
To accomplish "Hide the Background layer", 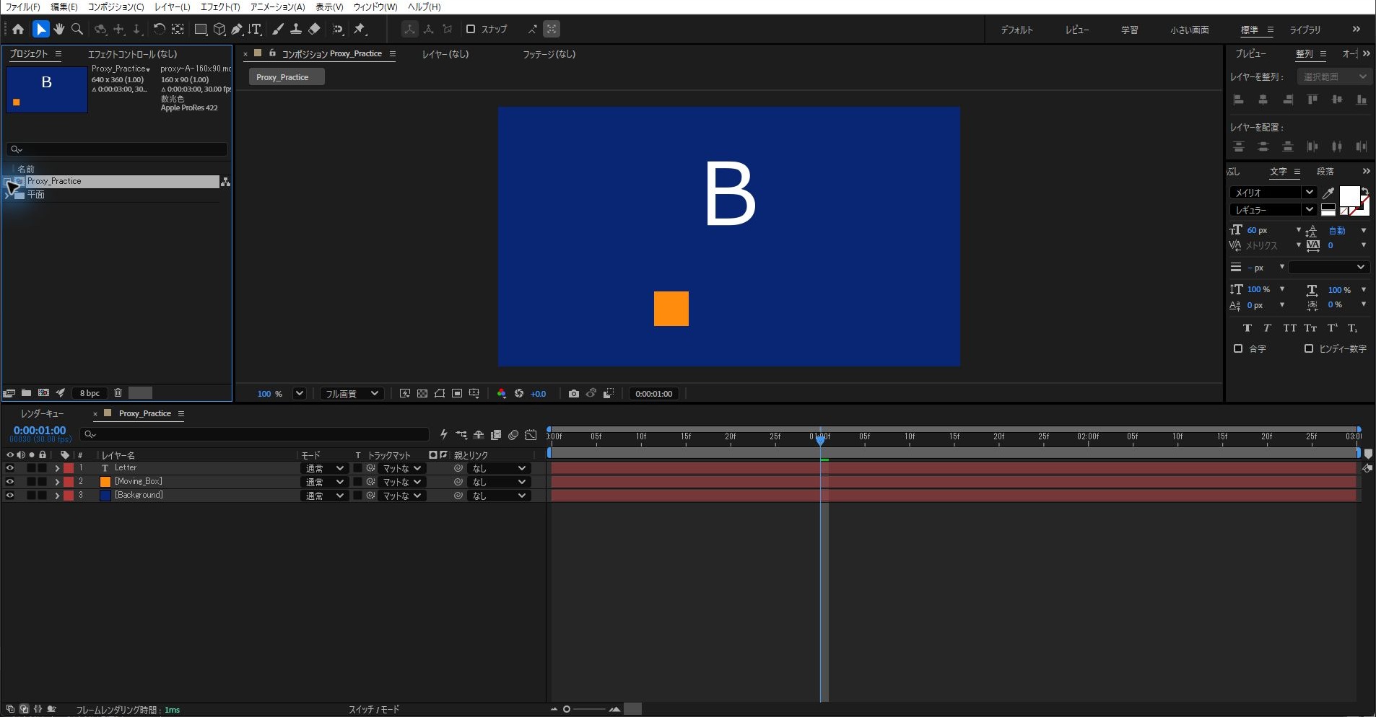I will point(10,496).
